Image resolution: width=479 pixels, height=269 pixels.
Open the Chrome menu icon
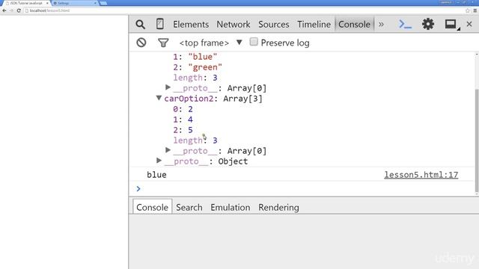[475, 10]
